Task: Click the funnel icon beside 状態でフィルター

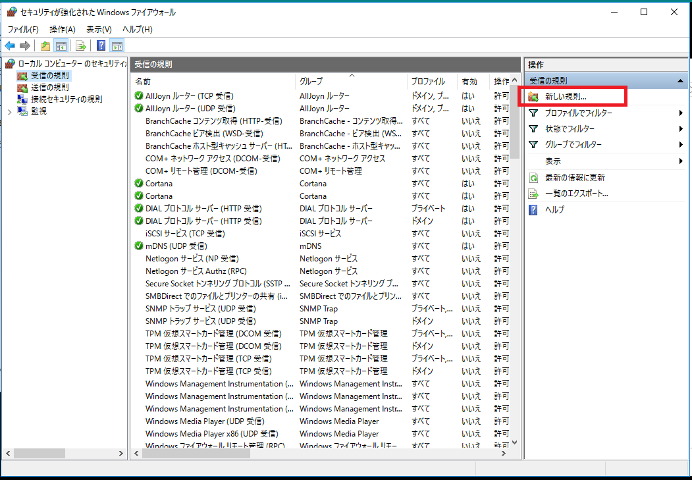Action: (533, 129)
